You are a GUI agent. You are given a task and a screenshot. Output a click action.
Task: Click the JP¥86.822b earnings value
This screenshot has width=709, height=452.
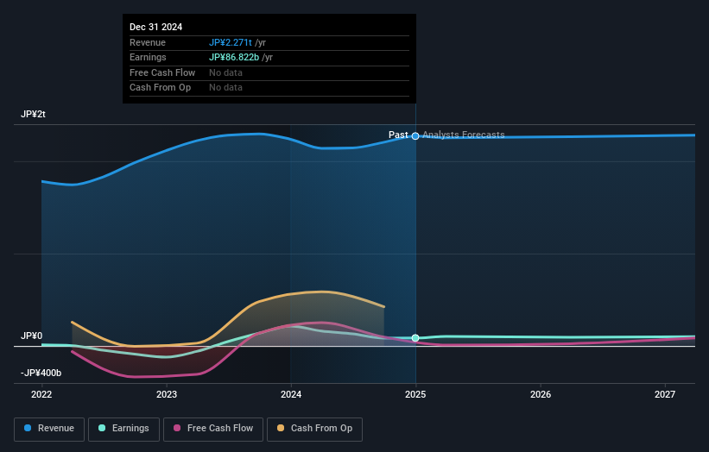coord(234,57)
